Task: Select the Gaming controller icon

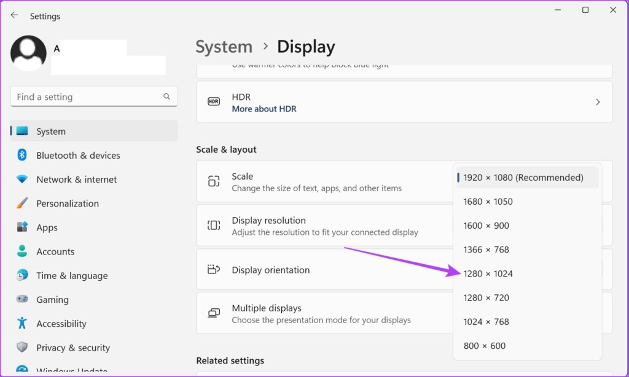Action: click(21, 299)
